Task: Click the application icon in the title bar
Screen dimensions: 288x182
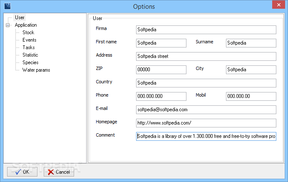Action: pos(7,6)
